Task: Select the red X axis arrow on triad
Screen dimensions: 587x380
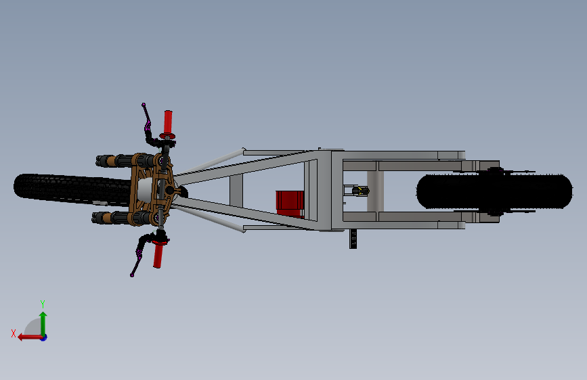Action: 30,337
